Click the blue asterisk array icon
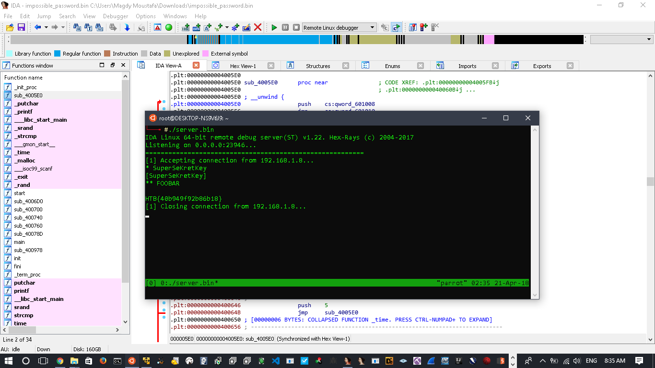655x368 pixels. click(x=235, y=27)
